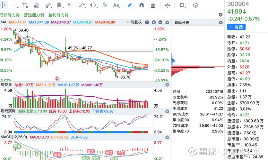
Task: Choose the fan lines drawing tool
Action: (36, 5)
